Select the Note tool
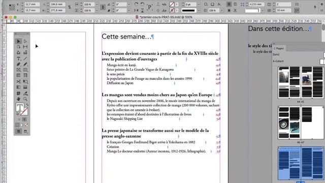The width and height of the screenshot is (325, 183). [18, 94]
